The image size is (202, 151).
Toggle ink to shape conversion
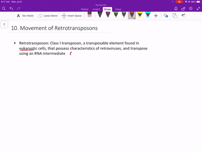tap(175, 16)
